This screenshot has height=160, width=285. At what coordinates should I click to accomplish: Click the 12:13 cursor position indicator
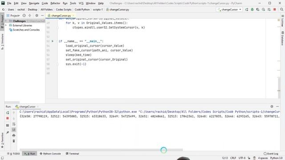point(224,158)
